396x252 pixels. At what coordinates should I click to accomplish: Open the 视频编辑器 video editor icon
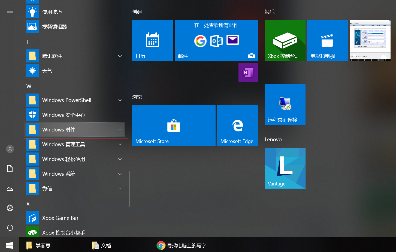(x=32, y=26)
